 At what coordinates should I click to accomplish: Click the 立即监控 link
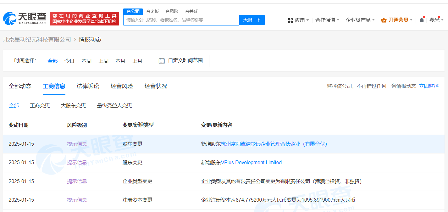tap(429, 86)
